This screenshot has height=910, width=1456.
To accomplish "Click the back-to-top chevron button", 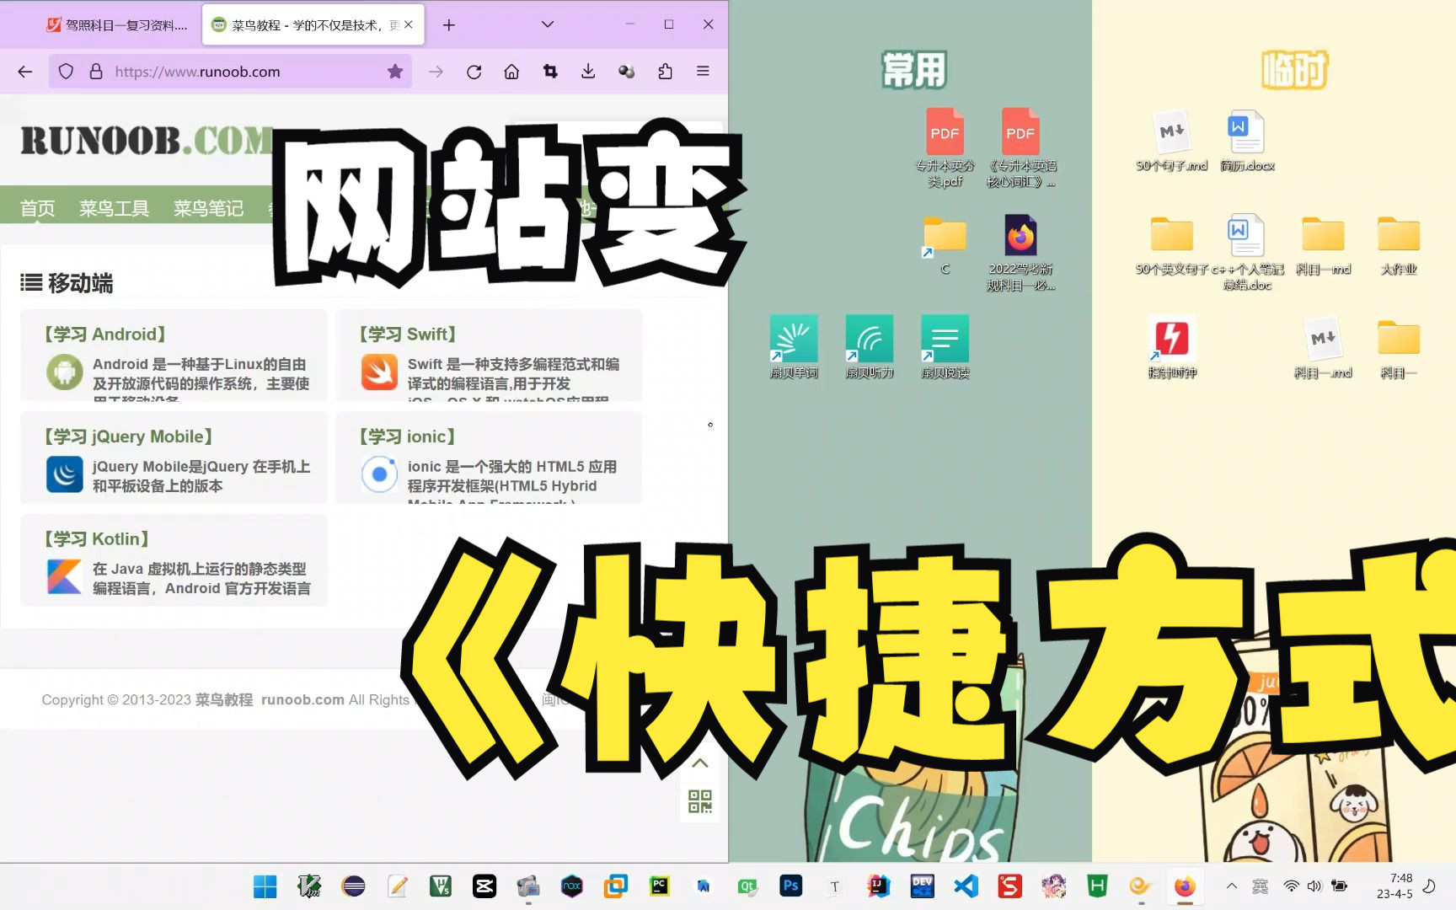I will [x=699, y=763].
